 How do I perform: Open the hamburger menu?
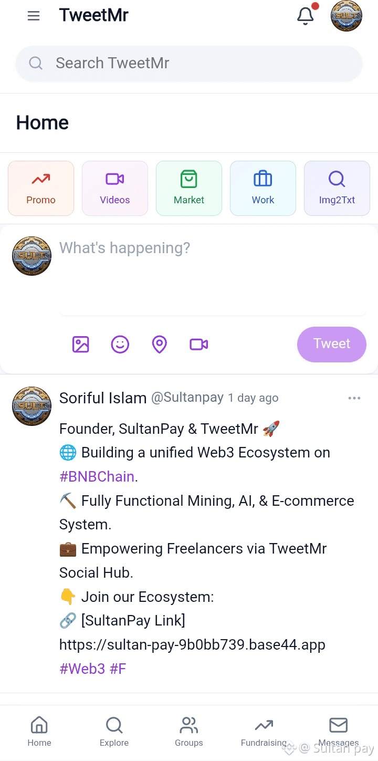34,16
